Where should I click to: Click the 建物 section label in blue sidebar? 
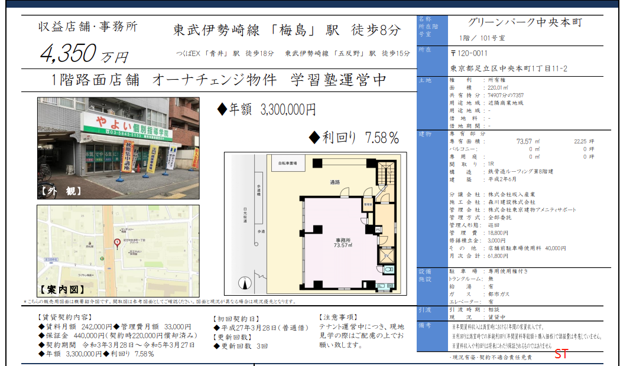click(426, 134)
